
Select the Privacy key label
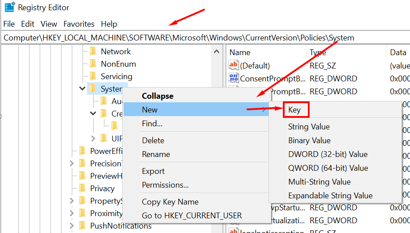point(102,189)
